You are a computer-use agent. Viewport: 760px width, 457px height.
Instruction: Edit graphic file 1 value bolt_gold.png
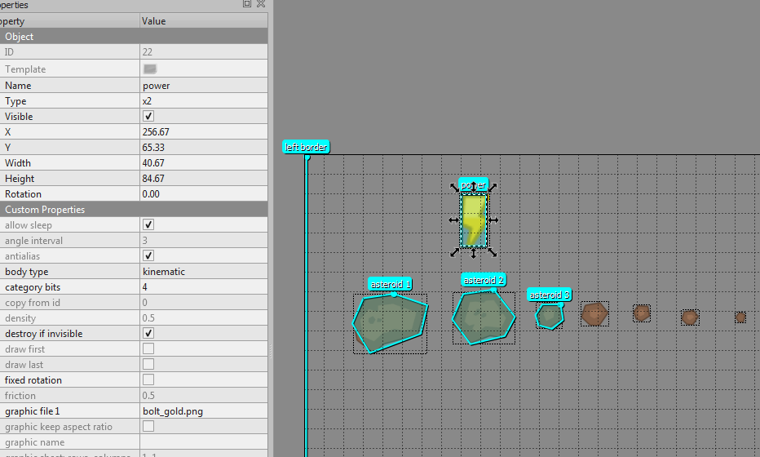coord(204,411)
